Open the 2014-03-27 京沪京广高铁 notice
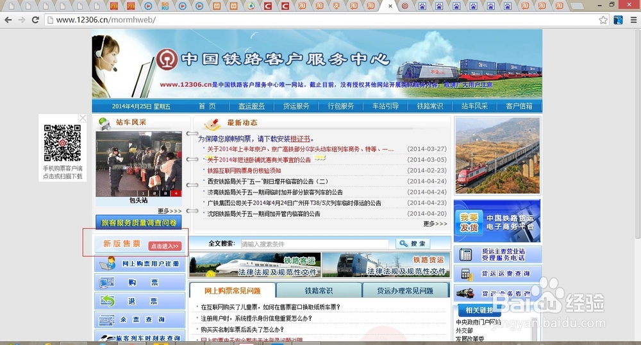The width and height of the screenshot is (641, 345). pos(301,149)
